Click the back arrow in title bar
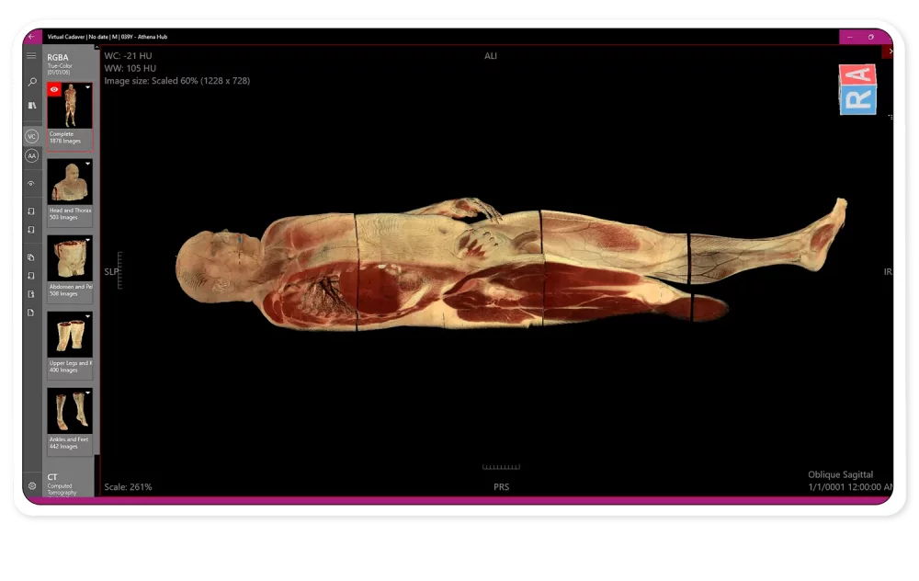Screen dimensions: 919x581 pyautogui.click(x=31, y=37)
